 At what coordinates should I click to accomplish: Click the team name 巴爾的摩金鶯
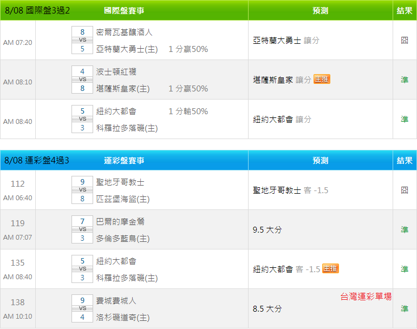coord(120,222)
